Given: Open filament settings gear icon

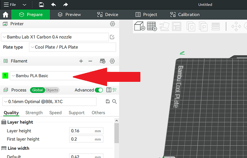Looking at the screenshot, I should (x=112, y=61).
